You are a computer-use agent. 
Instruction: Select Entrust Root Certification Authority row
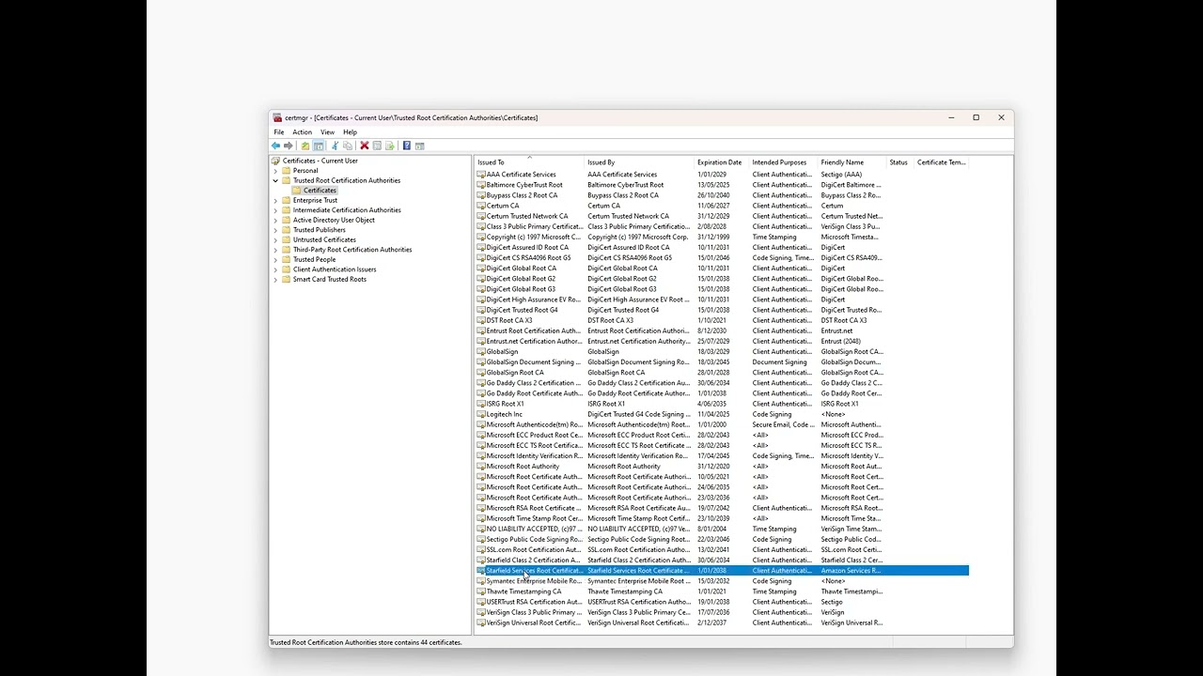(x=722, y=330)
